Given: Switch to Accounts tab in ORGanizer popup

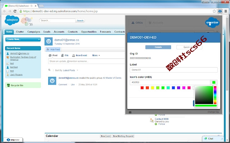Looking at the screenshot, I should [156, 23].
